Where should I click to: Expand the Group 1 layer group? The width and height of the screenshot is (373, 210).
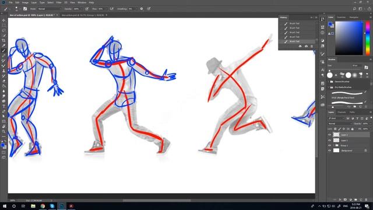tap(334, 145)
